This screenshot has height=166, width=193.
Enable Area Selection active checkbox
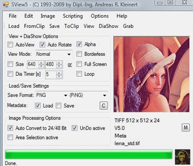coord(10,137)
